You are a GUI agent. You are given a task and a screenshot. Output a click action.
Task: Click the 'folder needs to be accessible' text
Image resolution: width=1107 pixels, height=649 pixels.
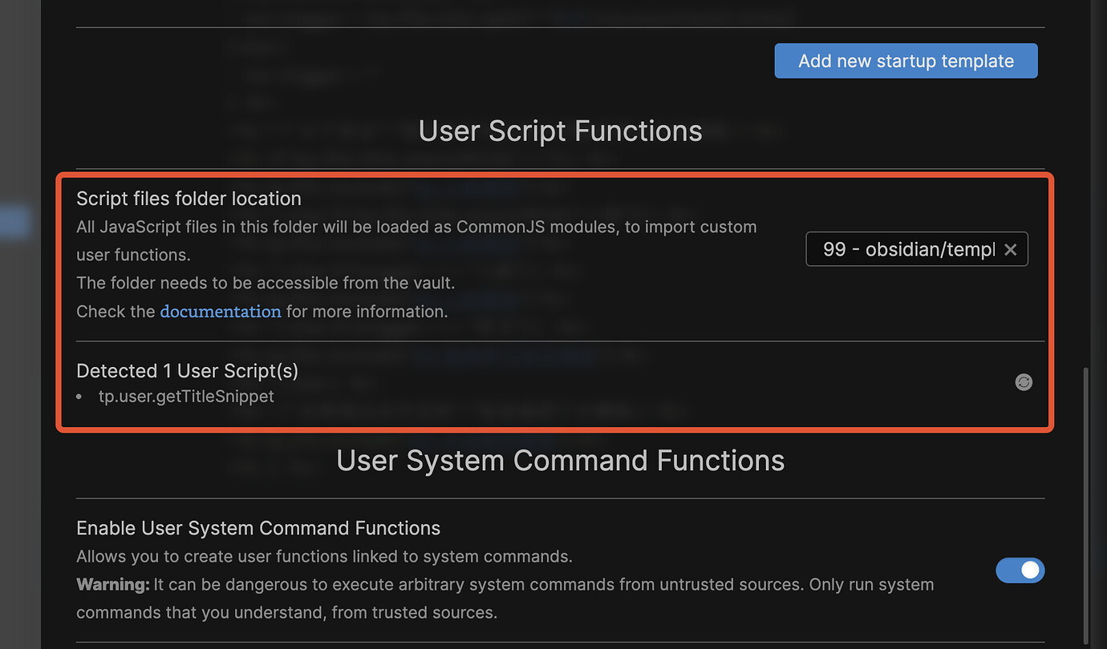point(265,283)
